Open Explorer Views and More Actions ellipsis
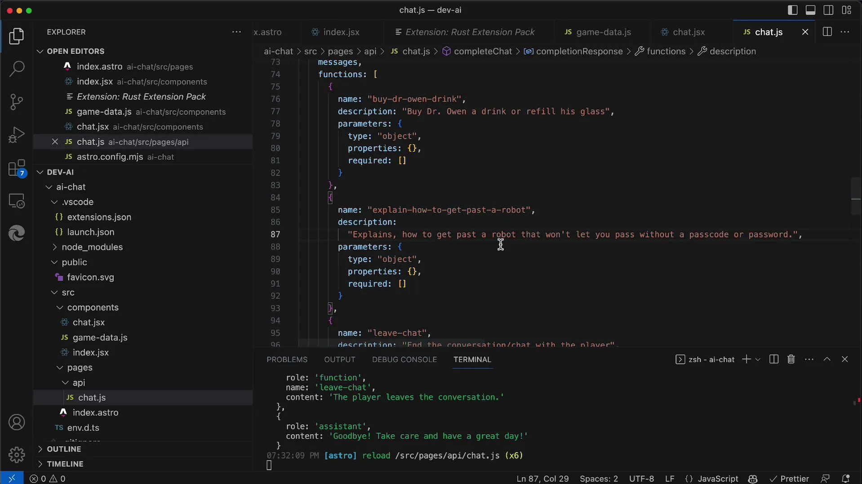 tap(236, 32)
